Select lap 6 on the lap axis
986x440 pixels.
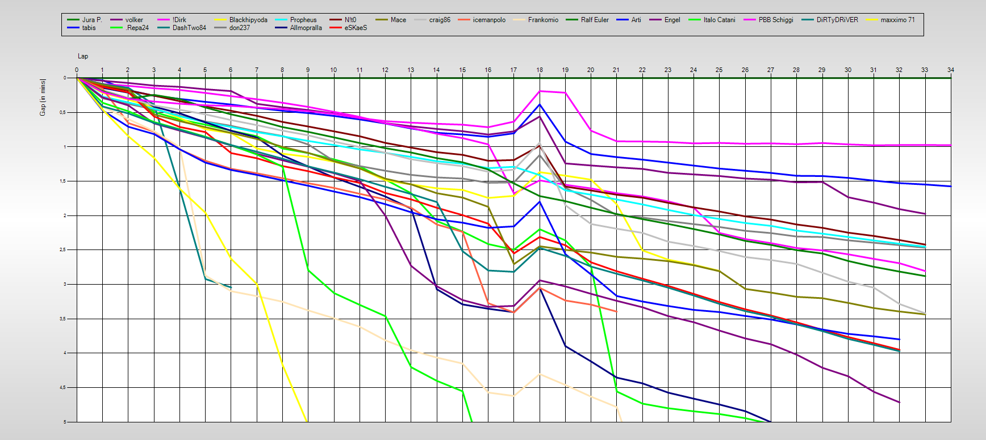(231, 70)
